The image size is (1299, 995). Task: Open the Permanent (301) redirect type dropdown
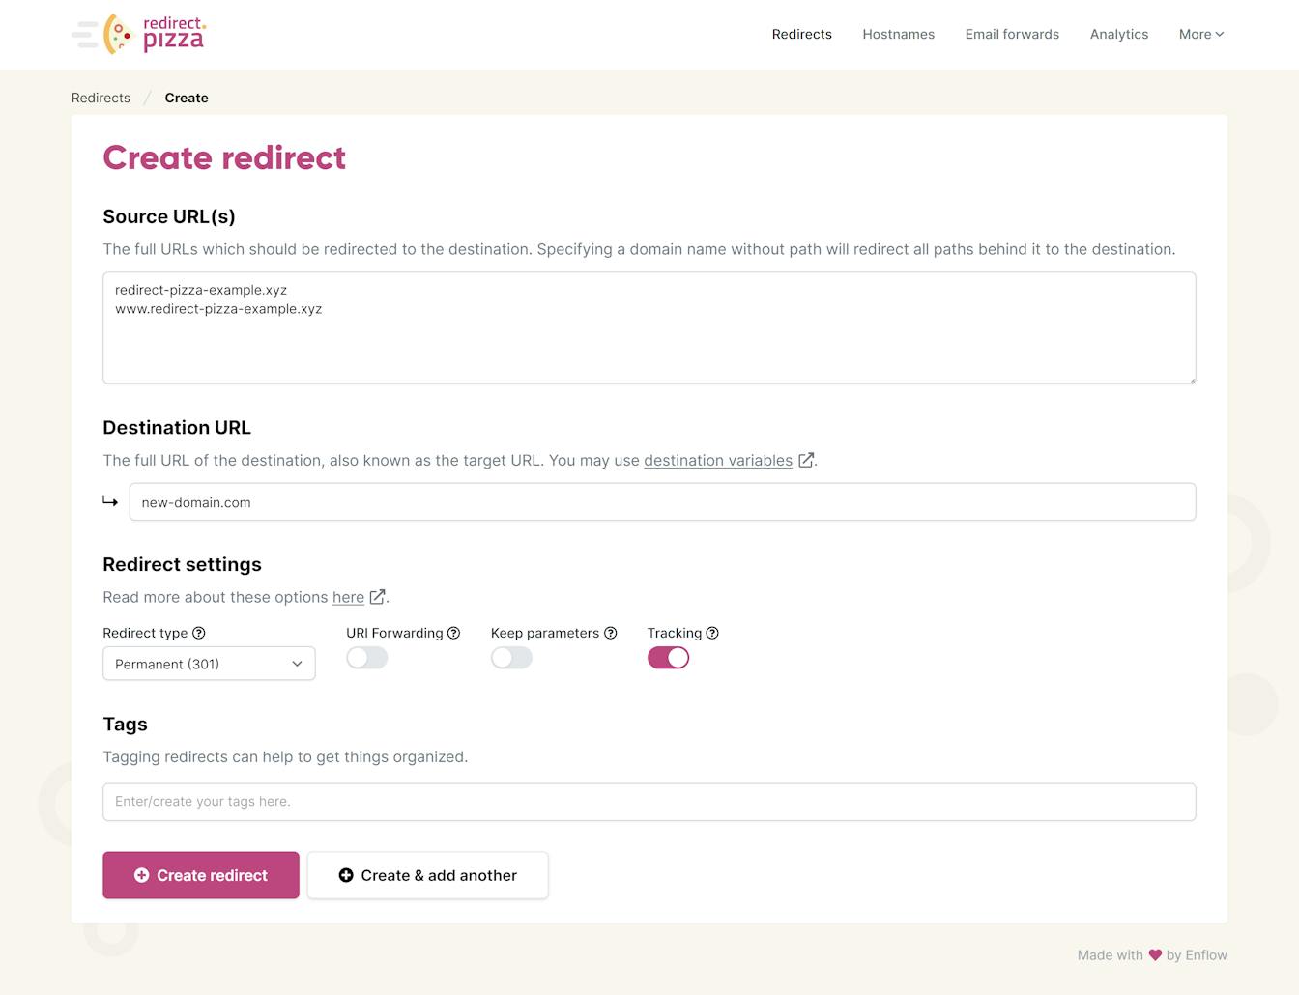(208, 664)
